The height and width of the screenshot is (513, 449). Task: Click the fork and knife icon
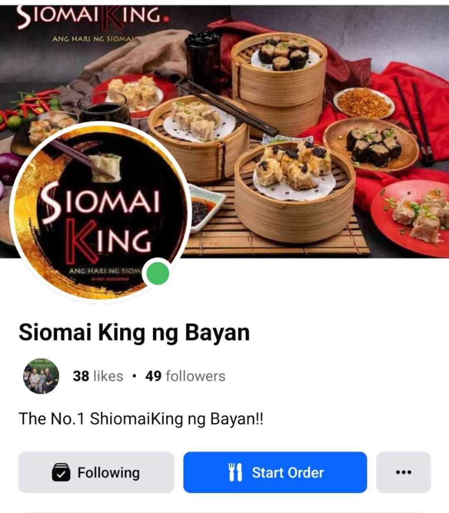pyautogui.click(x=235, y=472)
